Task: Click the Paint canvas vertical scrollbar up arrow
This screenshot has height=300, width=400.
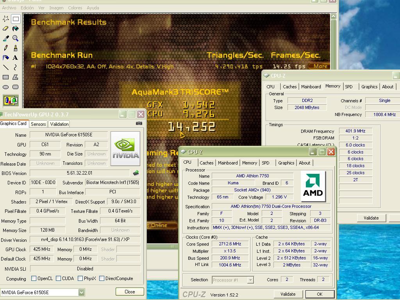Action: [333, 16]
